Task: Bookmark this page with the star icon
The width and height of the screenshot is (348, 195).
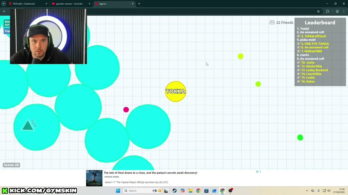Action: pyautogui.click(x=318, y=11)
